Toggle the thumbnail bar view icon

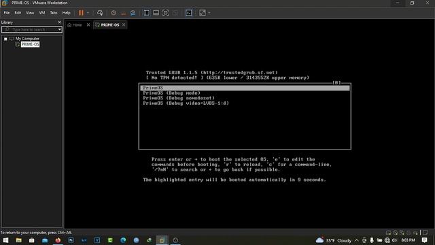click(156, 13)
